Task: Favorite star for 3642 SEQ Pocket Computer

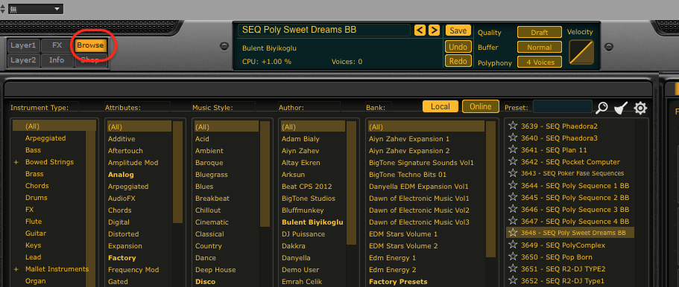Action: tap(513, 161)
